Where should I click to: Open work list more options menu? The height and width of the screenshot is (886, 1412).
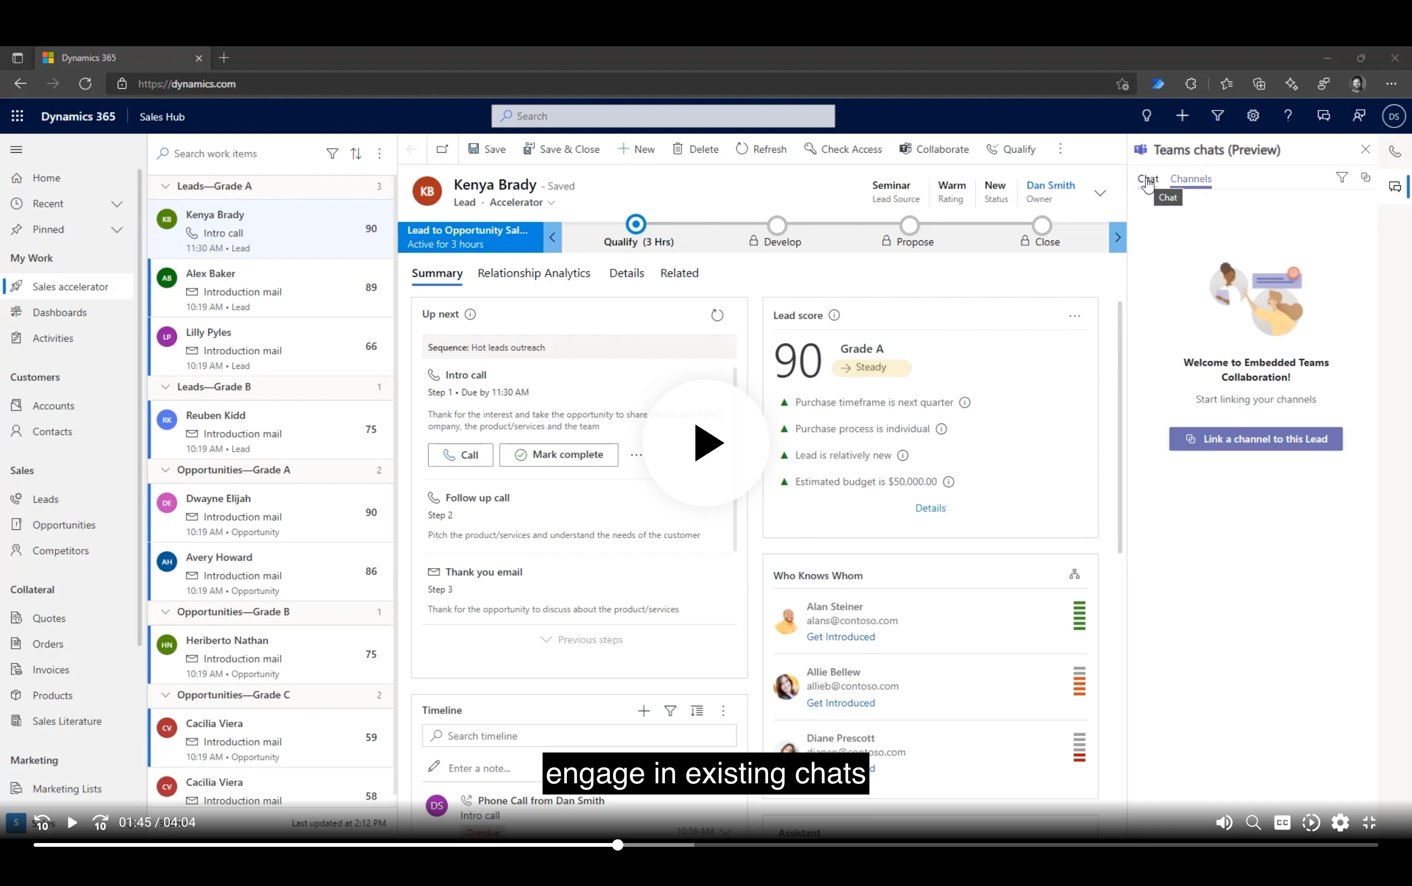pos(380,154)
